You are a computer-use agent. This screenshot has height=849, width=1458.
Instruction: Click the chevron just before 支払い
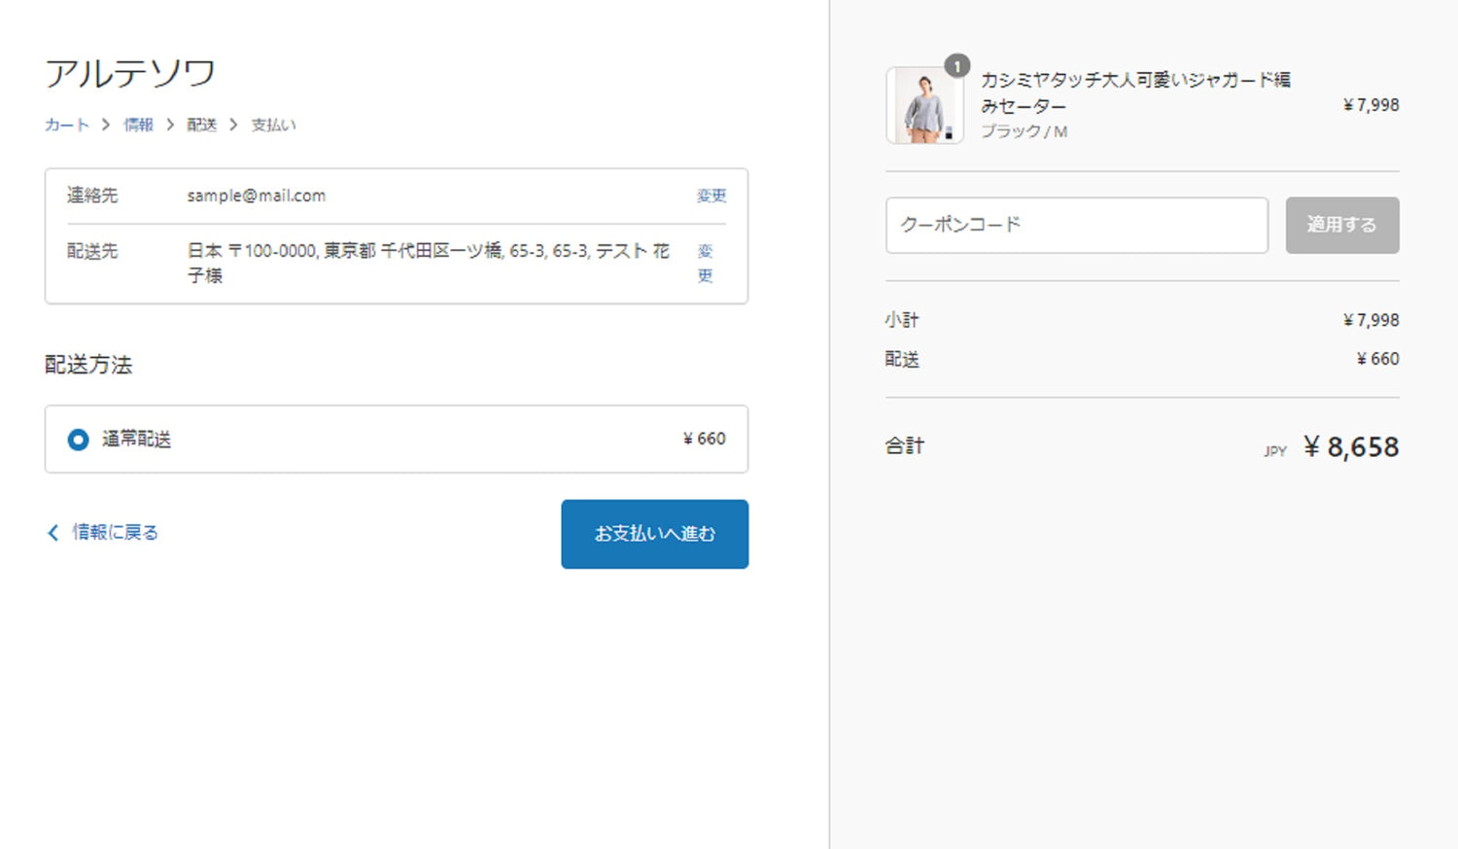[233, 124]
